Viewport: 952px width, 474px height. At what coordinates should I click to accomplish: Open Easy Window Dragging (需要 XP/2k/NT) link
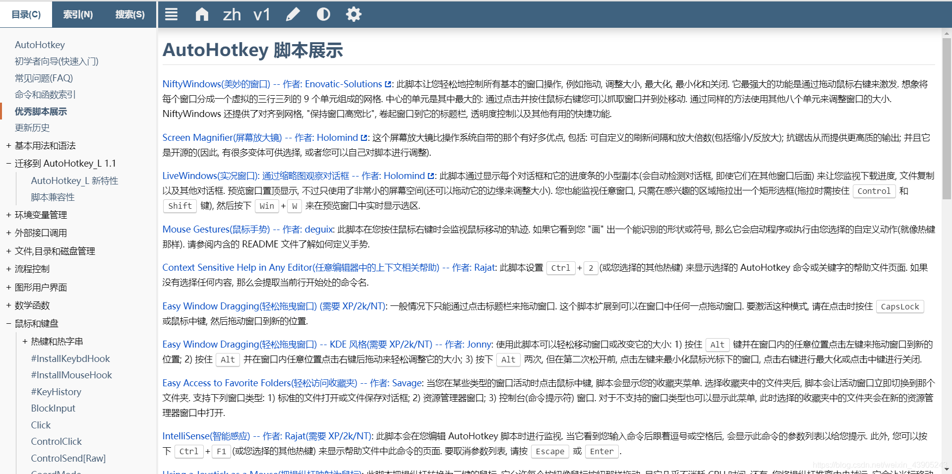pos(274,306)
